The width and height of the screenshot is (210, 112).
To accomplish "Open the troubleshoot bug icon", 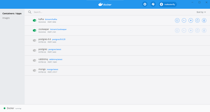I will coord(153,4).
